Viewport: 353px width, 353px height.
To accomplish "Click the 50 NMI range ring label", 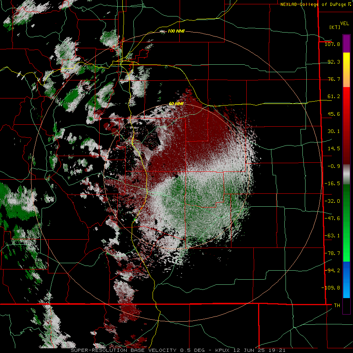I will click(176, 104).
